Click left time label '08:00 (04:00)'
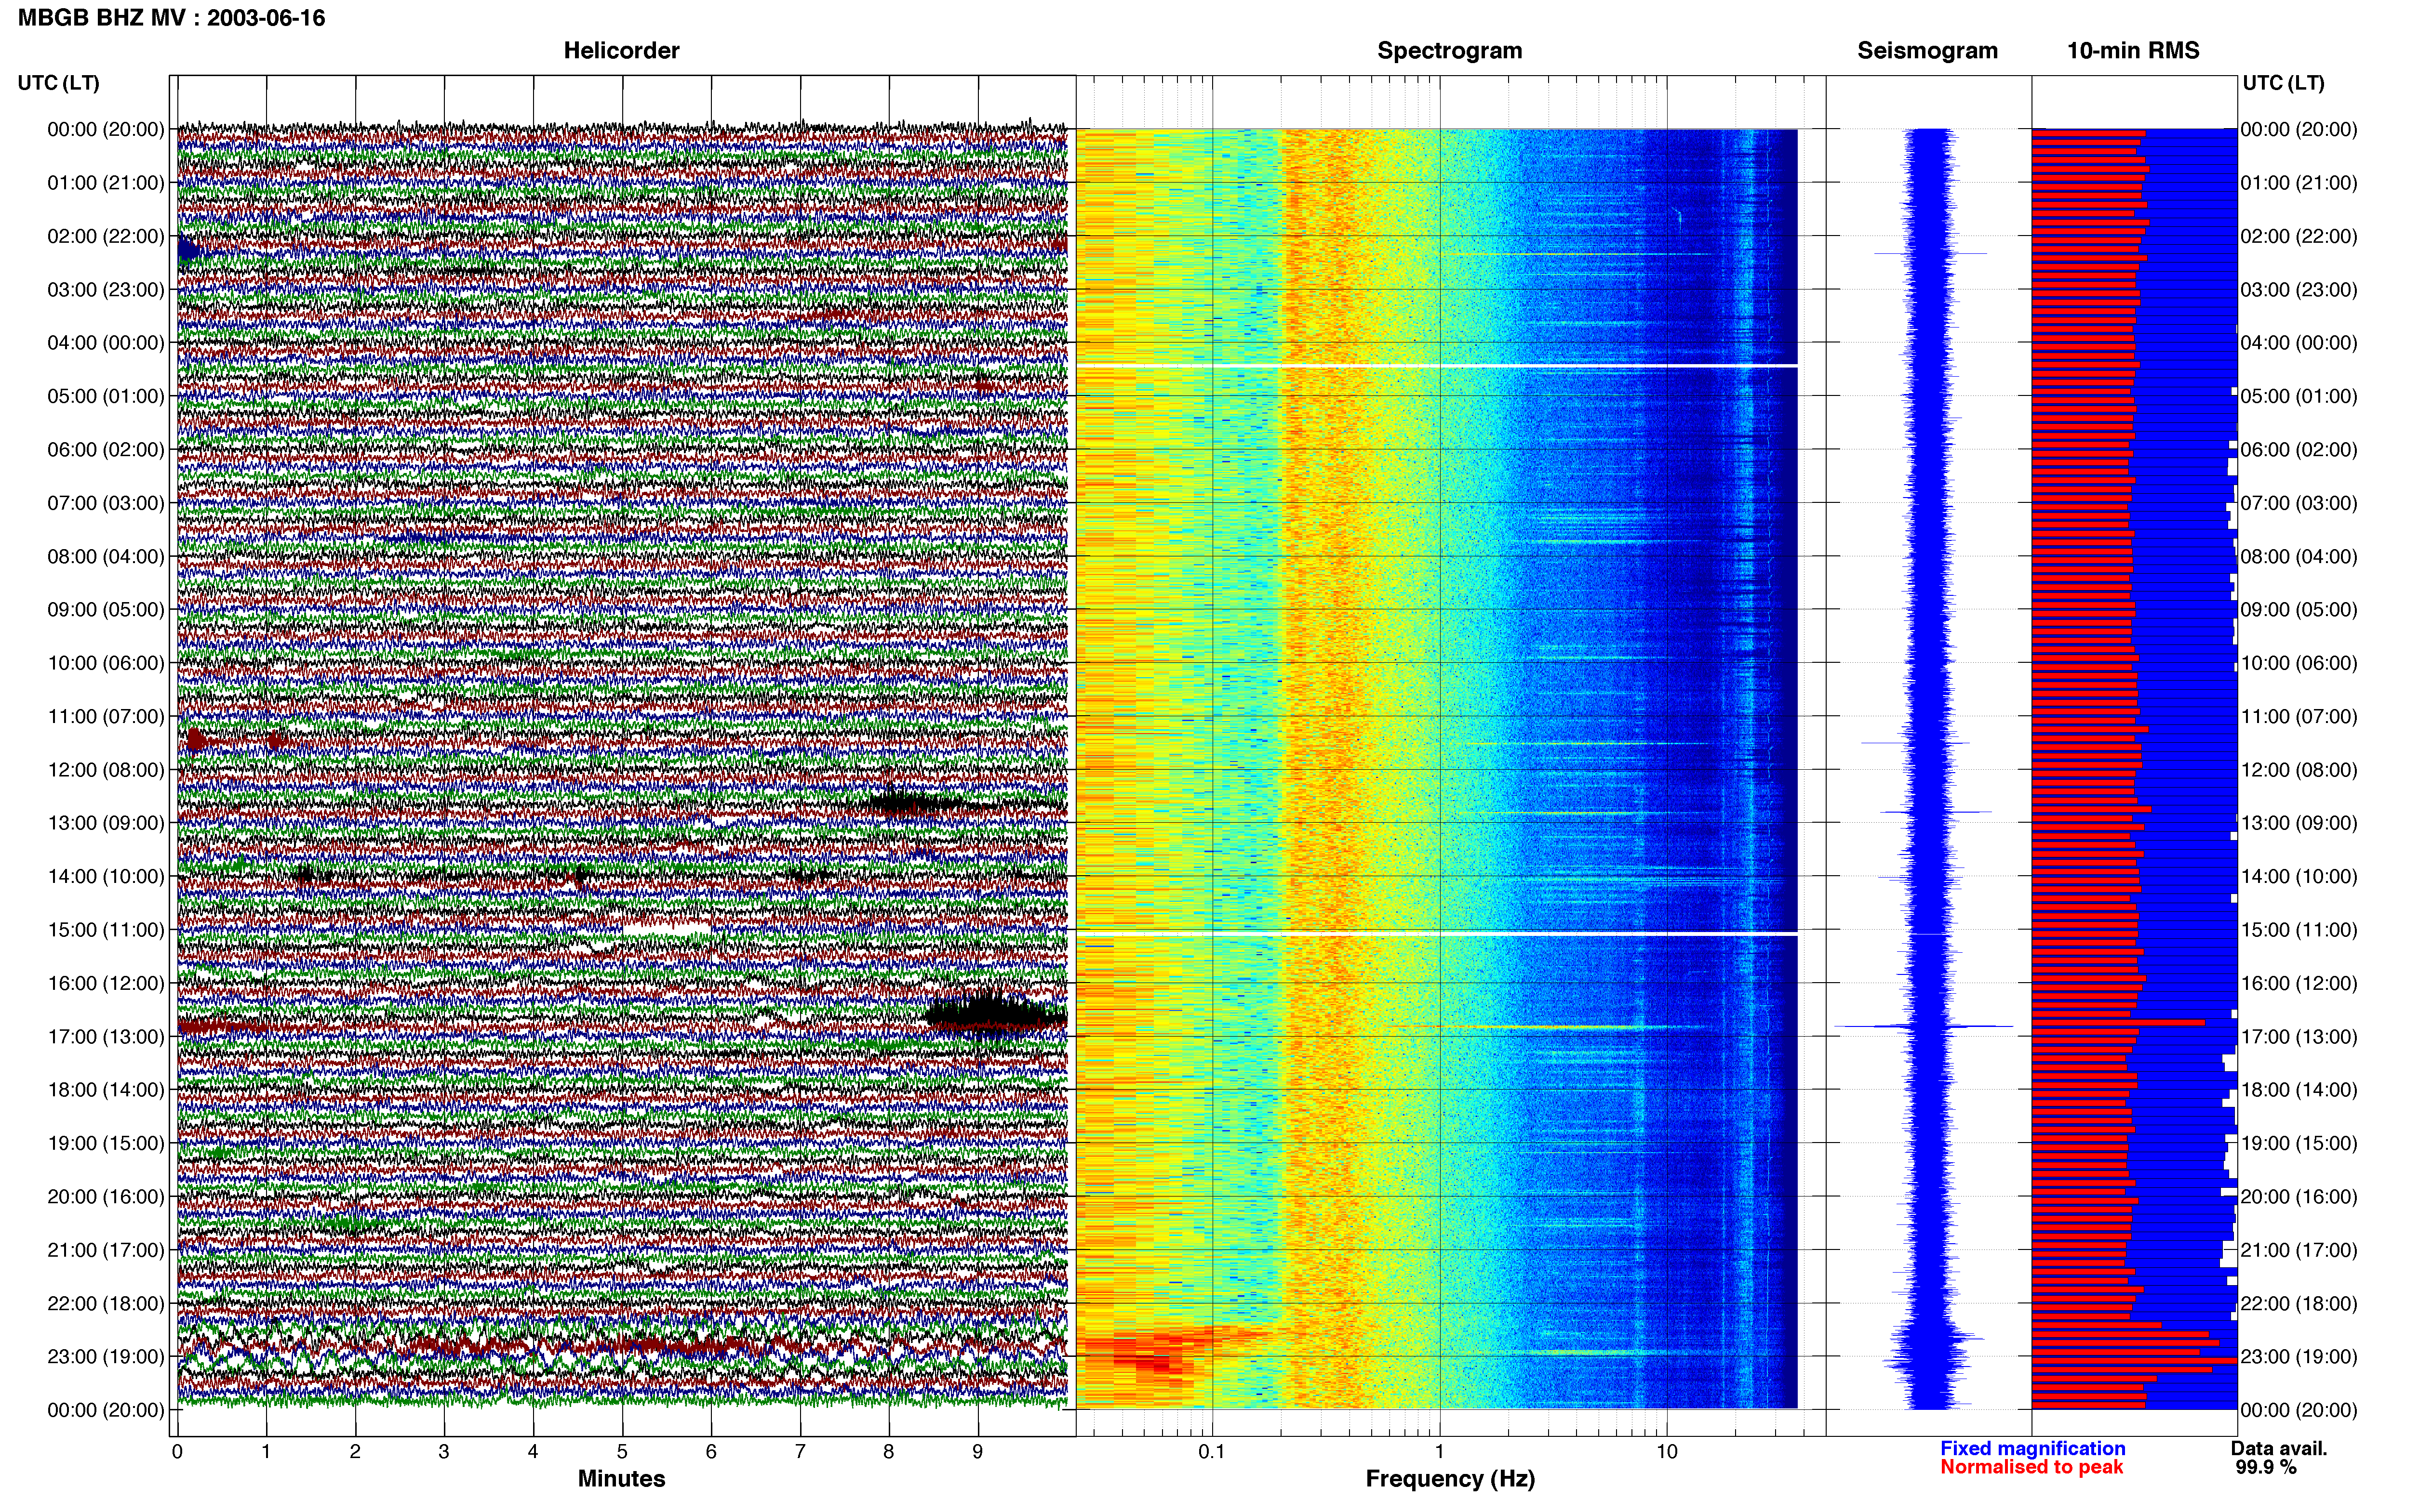Viewport: 2419px width, 1512px height. click(106, 556)
